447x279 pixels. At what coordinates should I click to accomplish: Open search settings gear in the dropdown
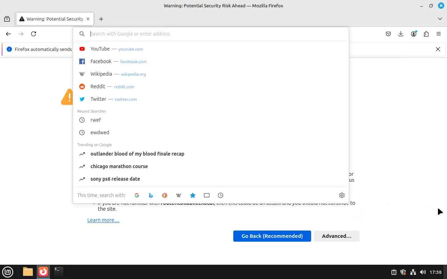coord(342,195)
